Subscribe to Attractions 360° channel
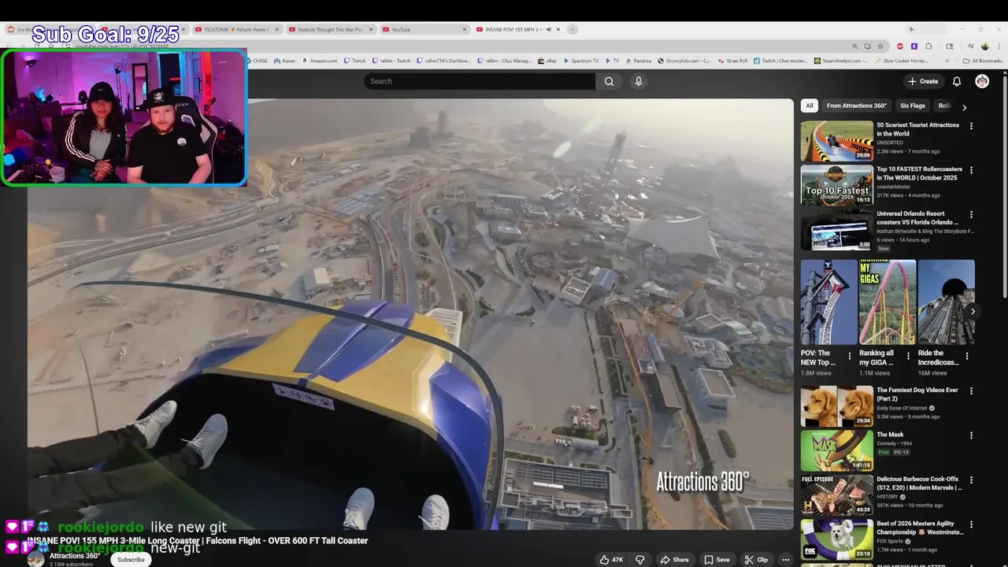 (131, 560)
